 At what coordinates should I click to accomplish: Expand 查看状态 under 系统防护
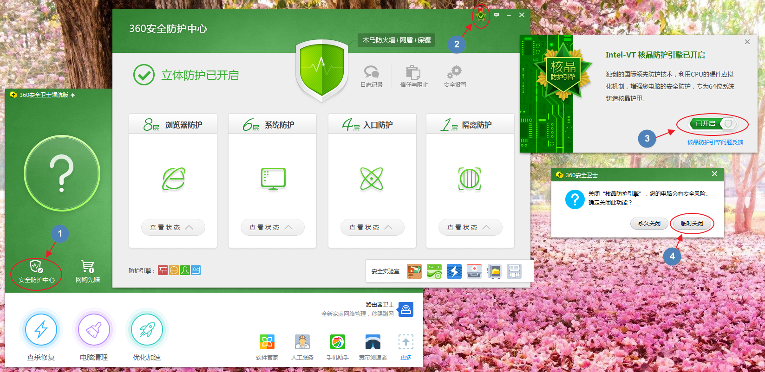[x=272, y=227]
